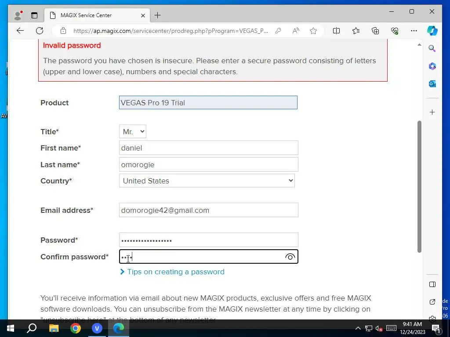The width and height of the screenshot is (450, 337).
Task: Open the Outlook sidebar icon
Action: [x=432, y=84]
